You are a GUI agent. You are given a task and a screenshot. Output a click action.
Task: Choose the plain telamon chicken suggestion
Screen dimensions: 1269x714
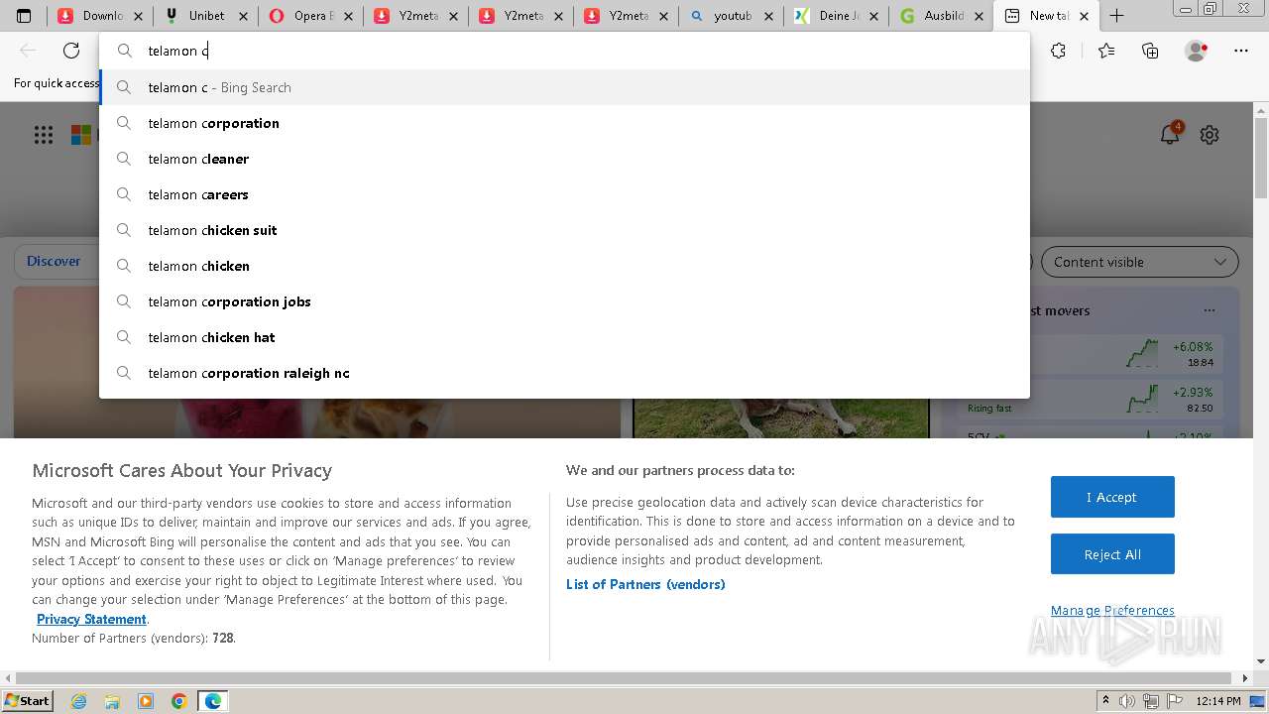pyautogui.click(x=564, y=266)
